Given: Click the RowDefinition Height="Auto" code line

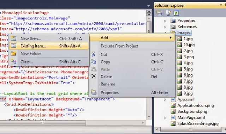Looking at the screenshot, I should click(x=49, y=110).
